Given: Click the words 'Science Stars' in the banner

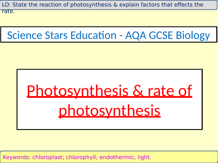Looking at the screenshot, I should coord(37,35).
